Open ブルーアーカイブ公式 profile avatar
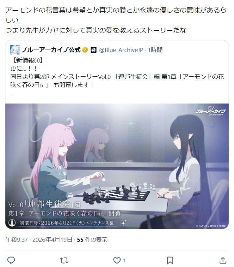This screenshot has height=267, width=234. pos(15,50)
